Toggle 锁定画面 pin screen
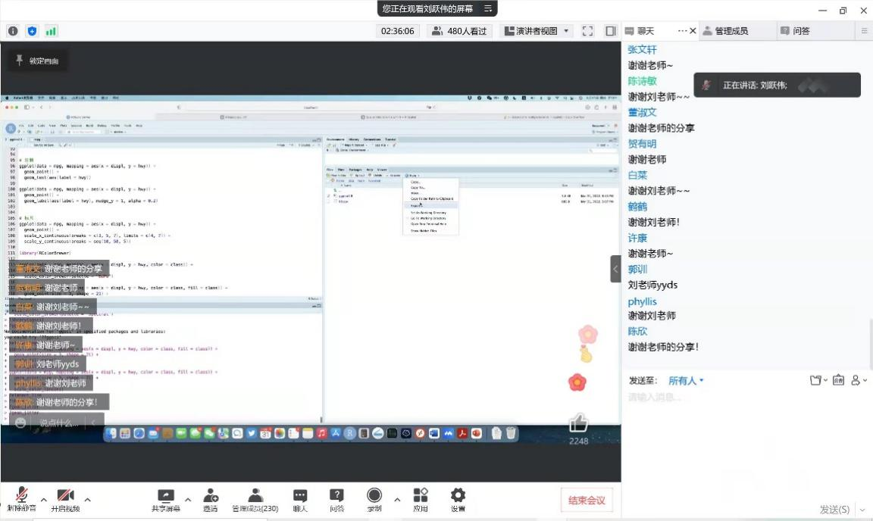Image resolution: width=873 pixels, height=521 pixels. click(35, 61)
